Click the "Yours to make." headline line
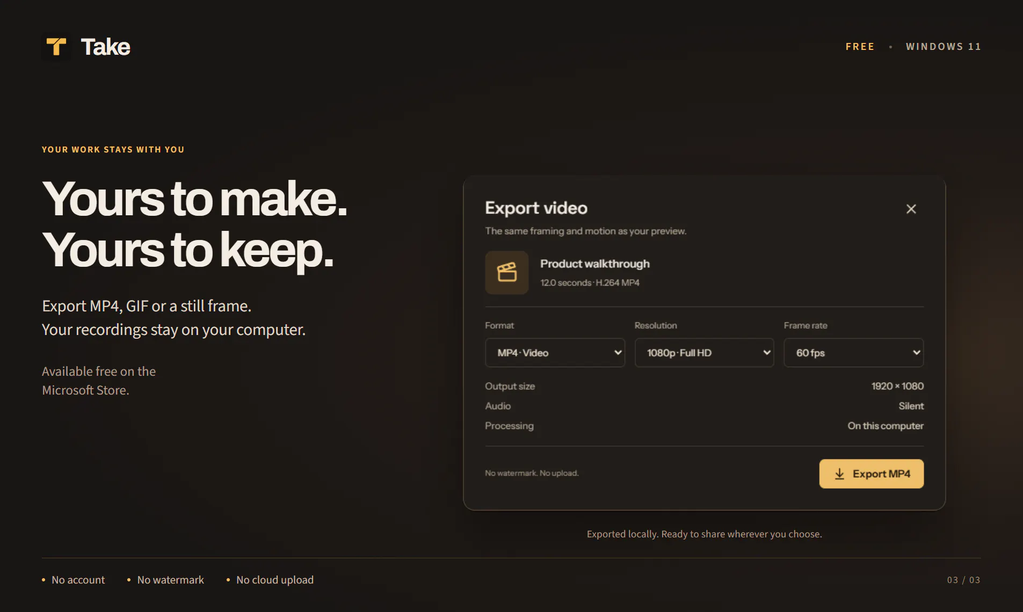This screenshot has width=1023, height=612. pyautogui.click(x=194, y=199)
